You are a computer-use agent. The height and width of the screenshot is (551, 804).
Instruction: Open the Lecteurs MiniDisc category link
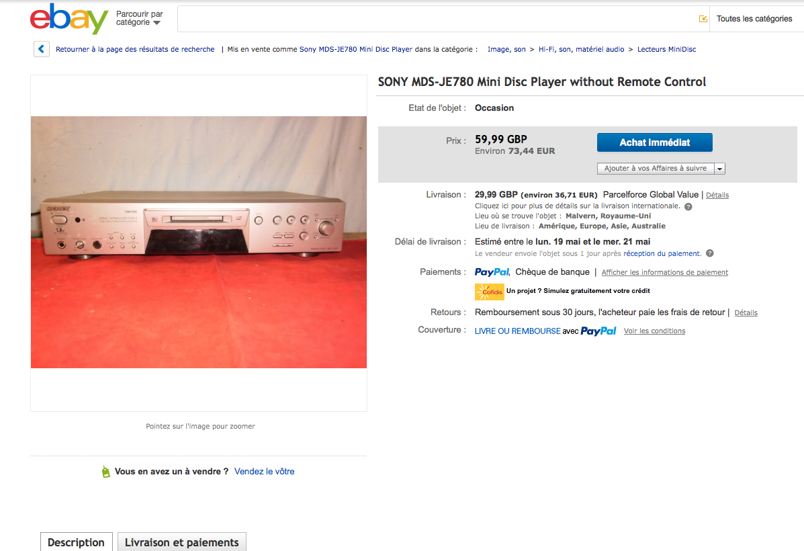pyautogui.click(x=666, y=49)
